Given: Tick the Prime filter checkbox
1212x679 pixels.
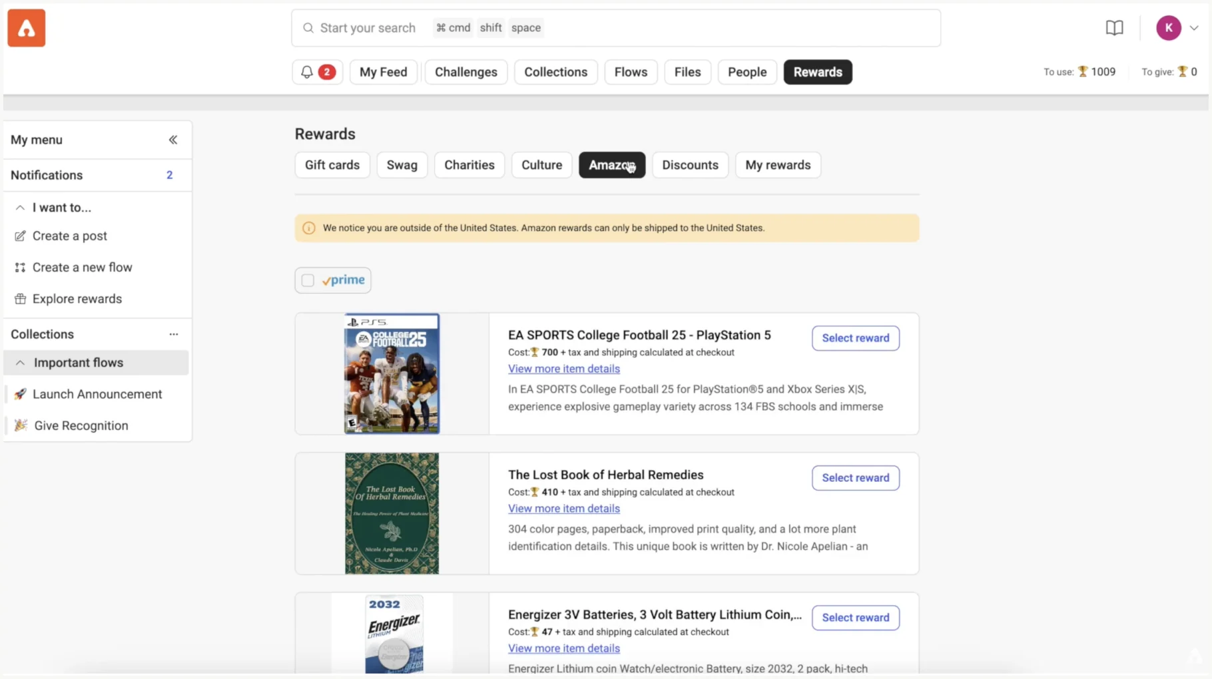Looking at the screenshot, I should 308,280.
